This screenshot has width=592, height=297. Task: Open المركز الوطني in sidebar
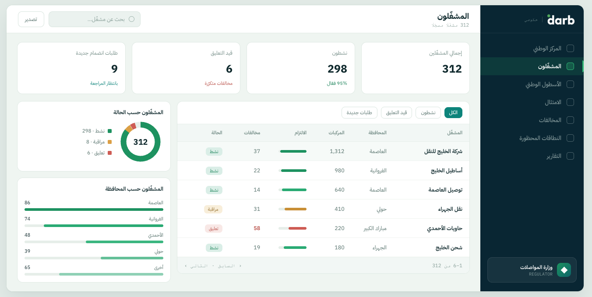[532, 49]
